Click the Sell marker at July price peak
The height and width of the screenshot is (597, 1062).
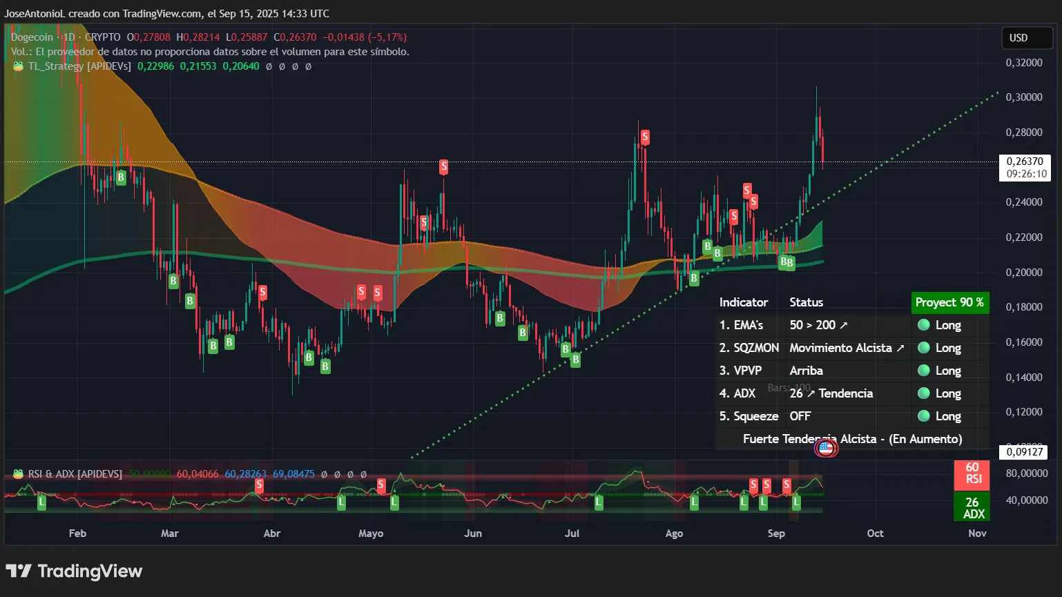click(644, 137)
